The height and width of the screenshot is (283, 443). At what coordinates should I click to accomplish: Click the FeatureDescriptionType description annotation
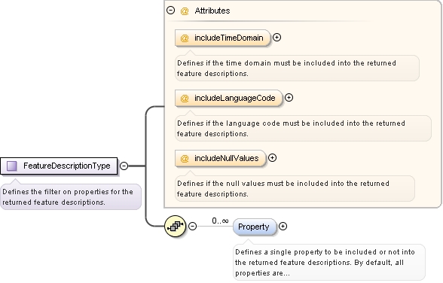tap(71, 196)
